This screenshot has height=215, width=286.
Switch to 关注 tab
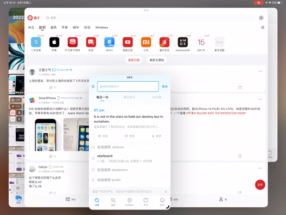click(31, 27)
